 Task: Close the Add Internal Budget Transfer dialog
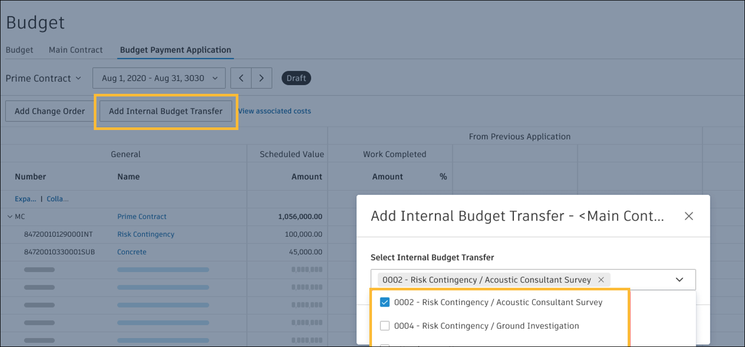pyautogui.click(x=688, y=216)
